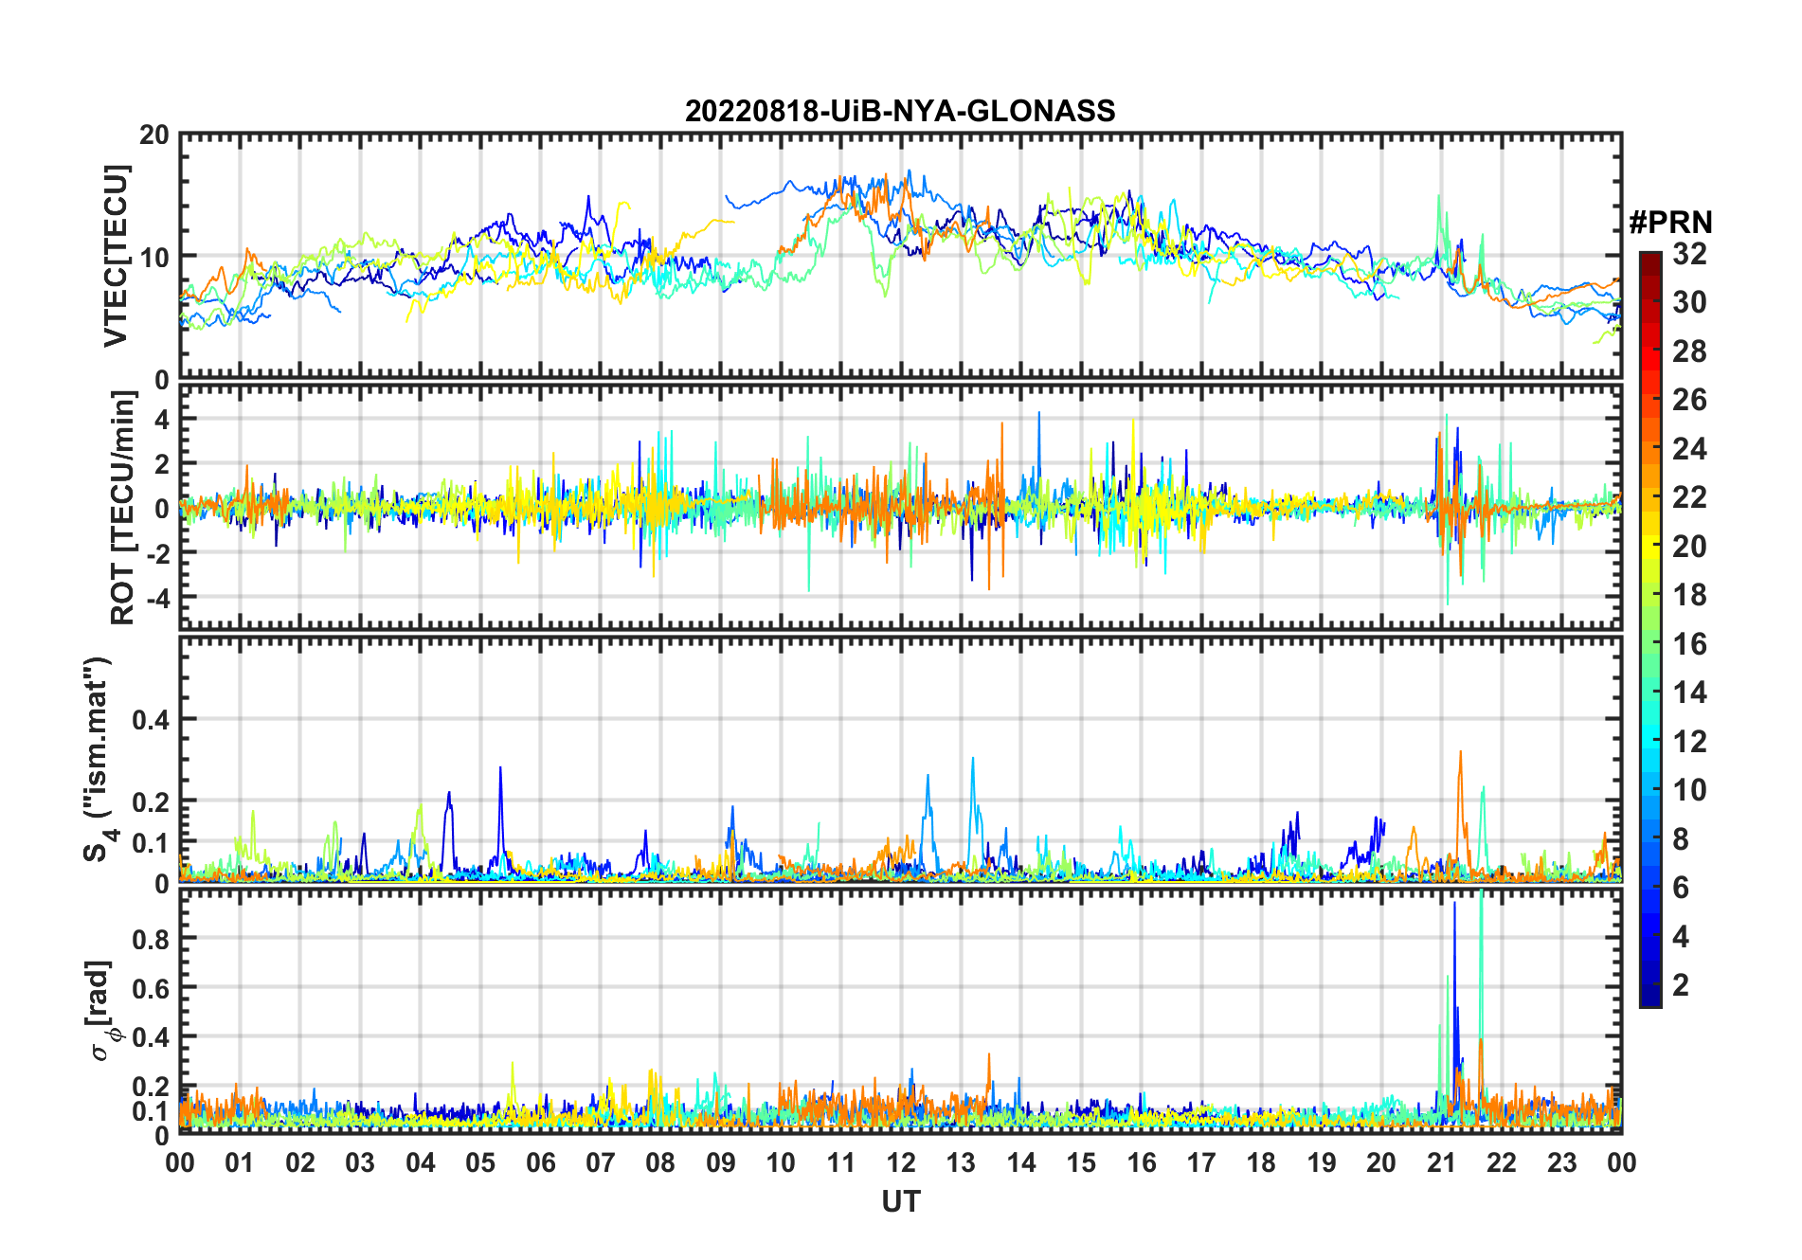Click the 20 tick on VTEC y-axis
Image resolution: width=1802 pixels, height=1260 pixels.
(x=154, y=135)
